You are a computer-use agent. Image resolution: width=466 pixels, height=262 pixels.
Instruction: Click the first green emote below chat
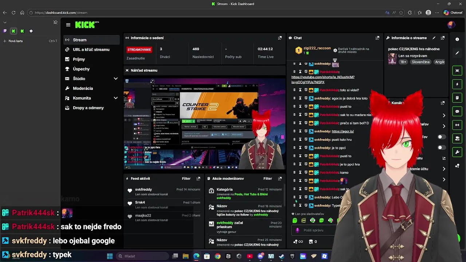(295, 221)
